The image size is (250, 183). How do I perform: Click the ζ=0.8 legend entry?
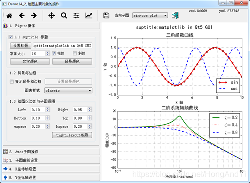225,132
